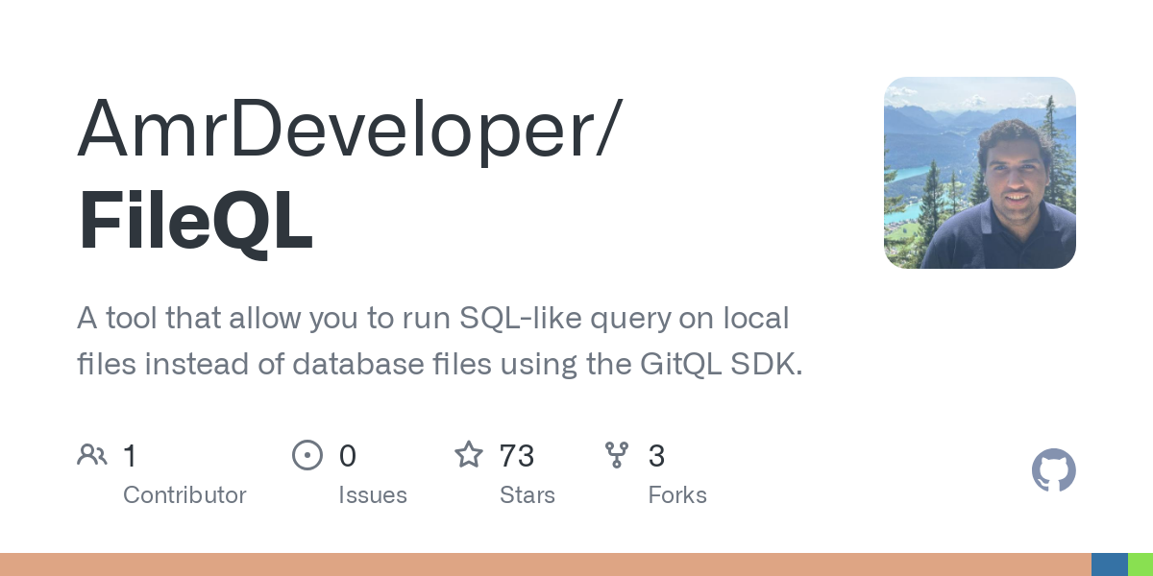Click the blue language bar segment
The width and height of the screenshot is (1153, 576).
point(1110,564)
